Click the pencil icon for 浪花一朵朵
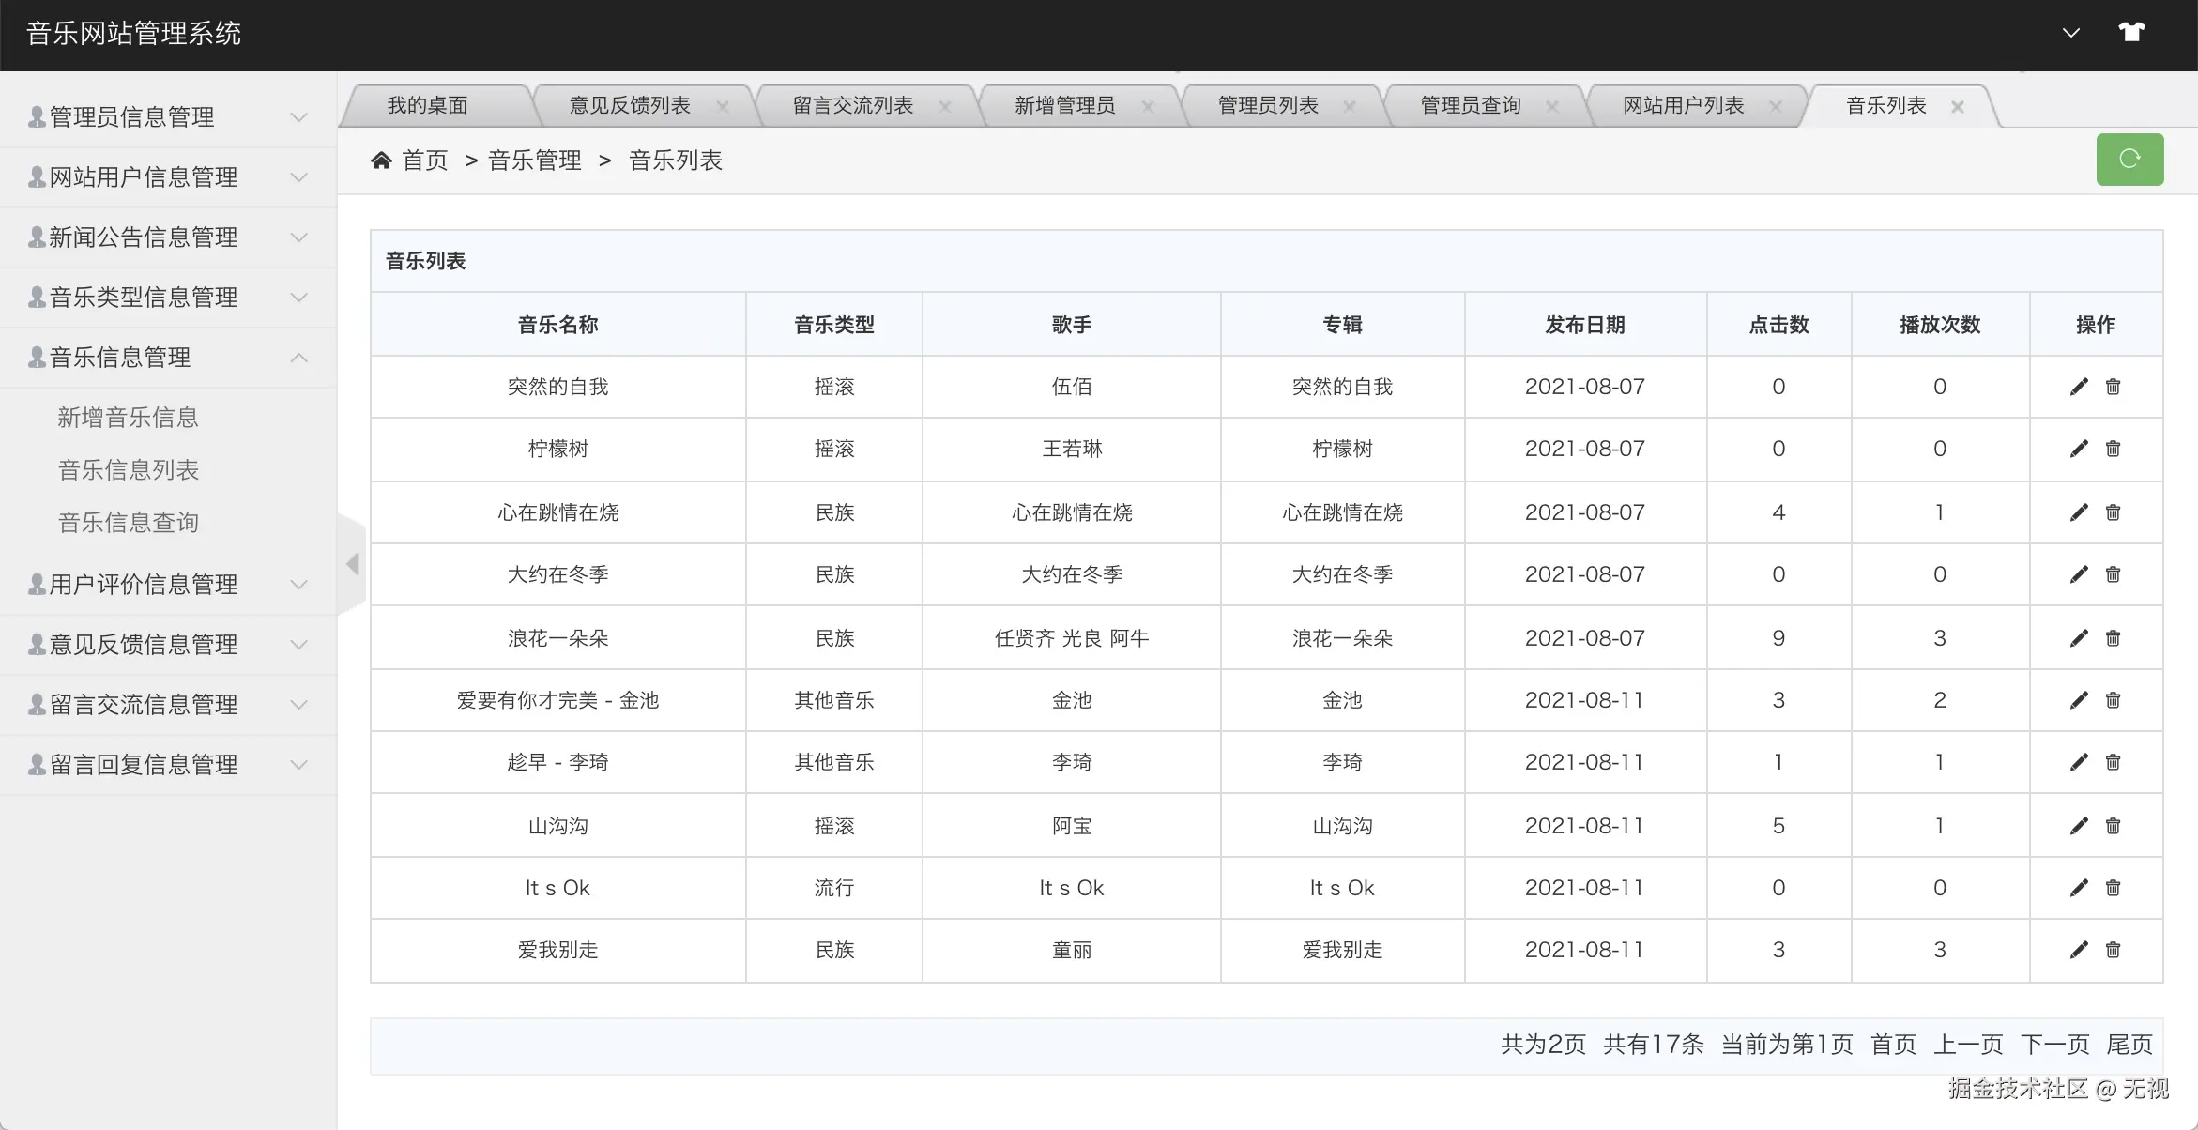Screen dimensions: 2198x1130 tap(2079, 639)
